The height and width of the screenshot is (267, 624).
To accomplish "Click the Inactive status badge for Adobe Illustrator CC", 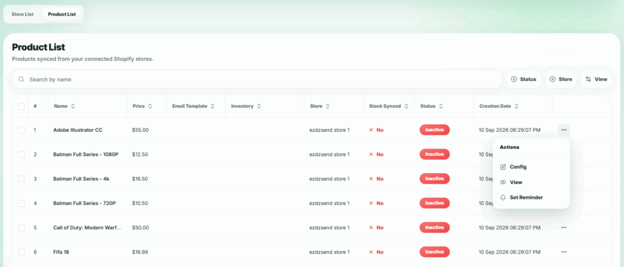I will coord(434,130).
